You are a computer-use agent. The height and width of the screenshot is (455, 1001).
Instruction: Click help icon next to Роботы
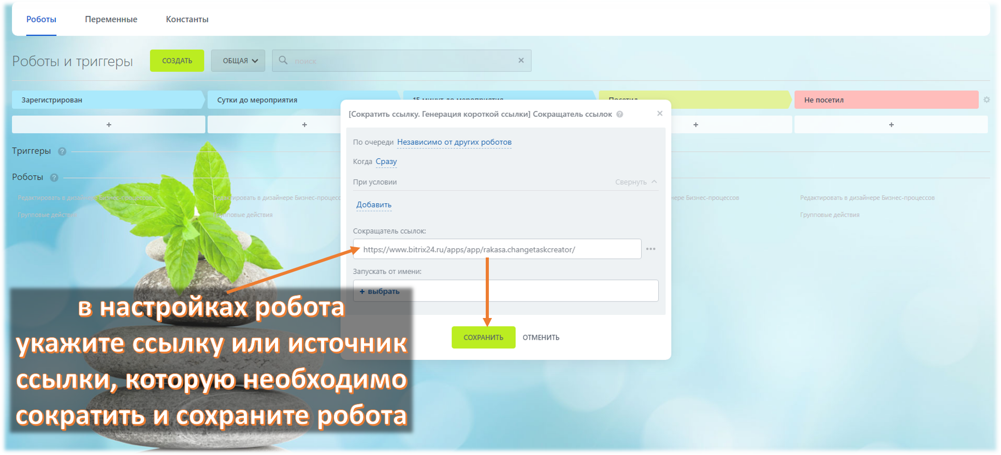tap(54, 177)
